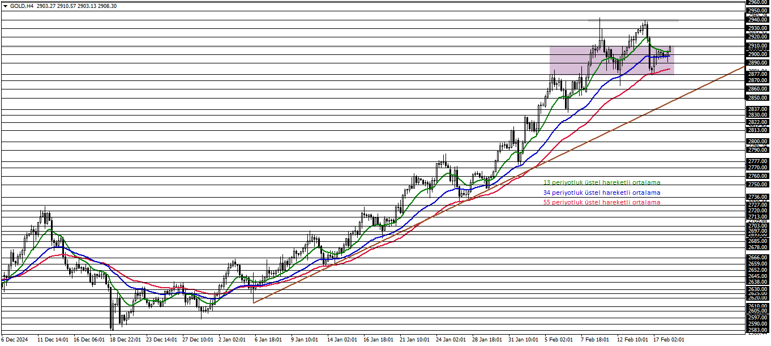The height and width of the screenshot is (346, 771).
Task: Click the 2960.00 price level label
Action: click(757, 2)
